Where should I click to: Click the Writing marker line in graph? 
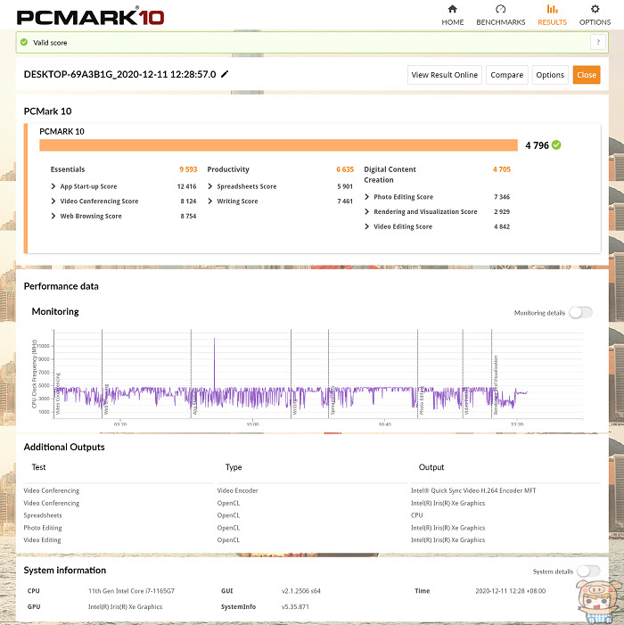pos(291,374)
